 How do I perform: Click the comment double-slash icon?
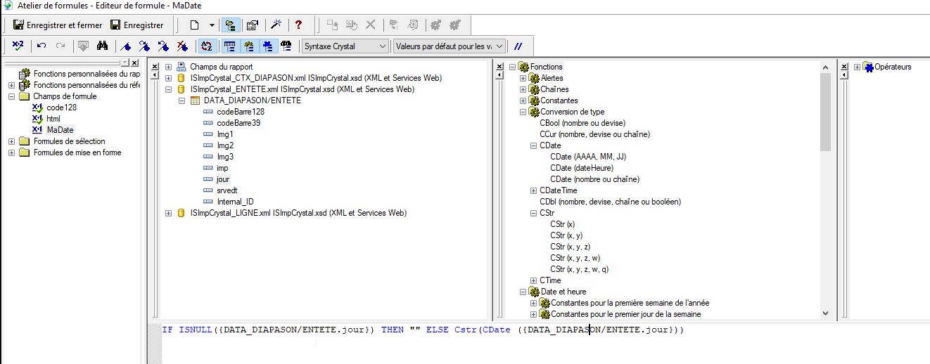point(518,46)
